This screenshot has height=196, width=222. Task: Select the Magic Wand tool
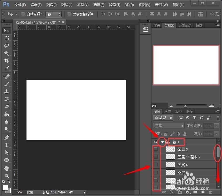click(x=7, y=53)
